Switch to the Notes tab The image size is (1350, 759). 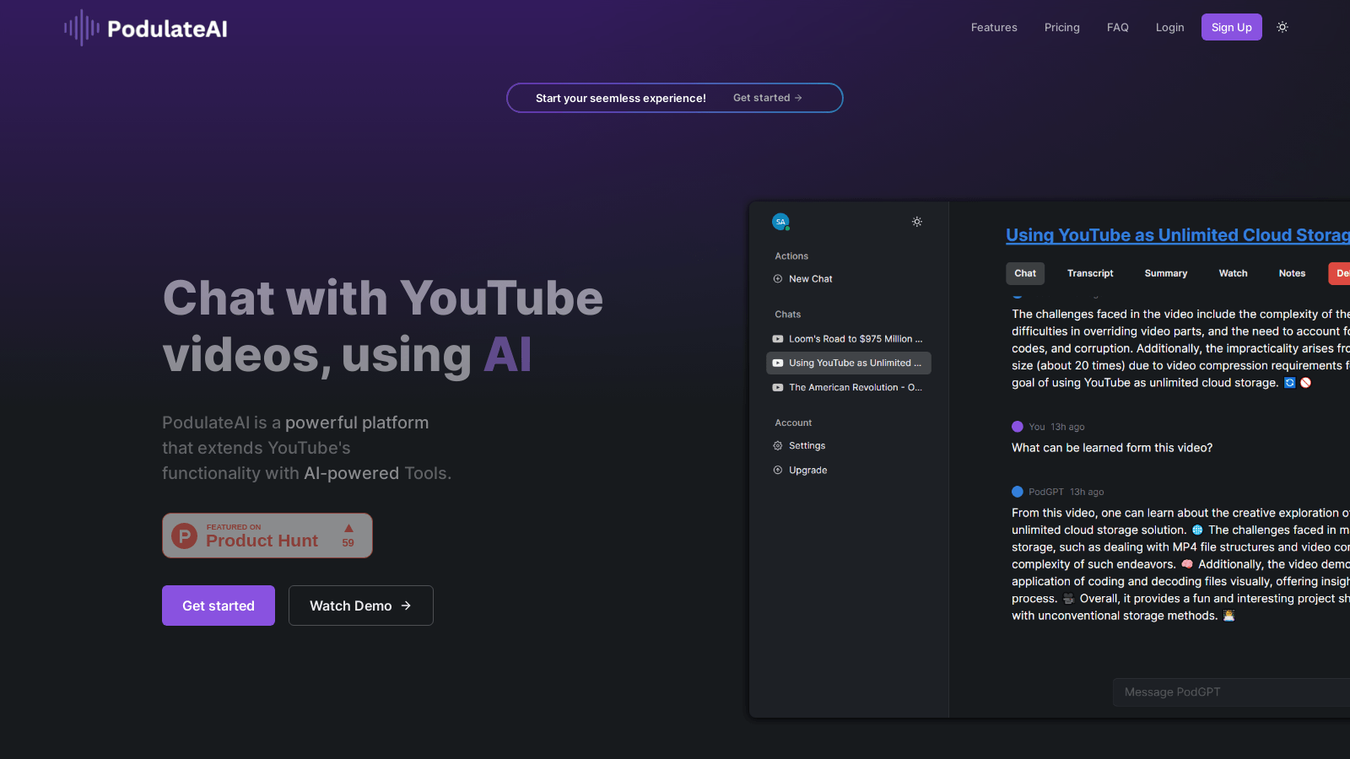point(1292,273)
